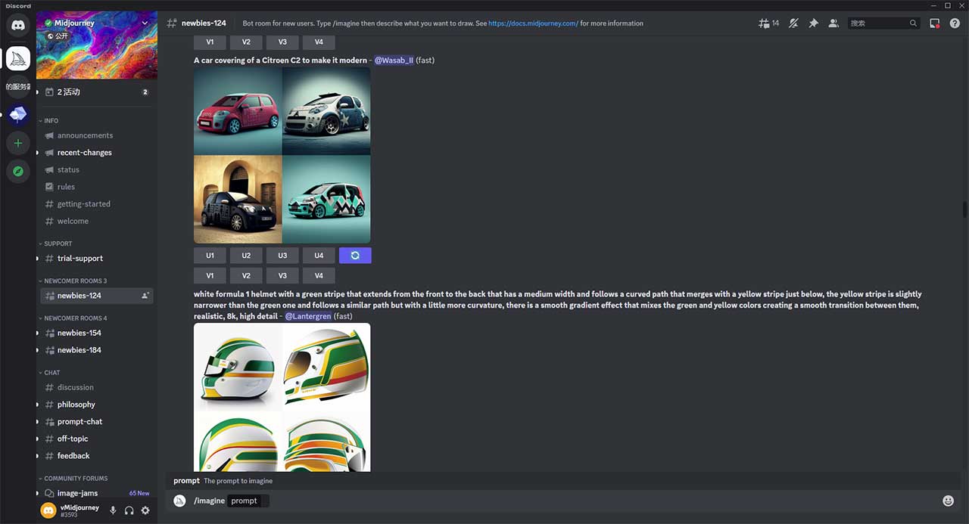Image resolution: width=969 pixels, height=524 pixels.
Task: Open the help question mark icon
Action: pos(955,23)
